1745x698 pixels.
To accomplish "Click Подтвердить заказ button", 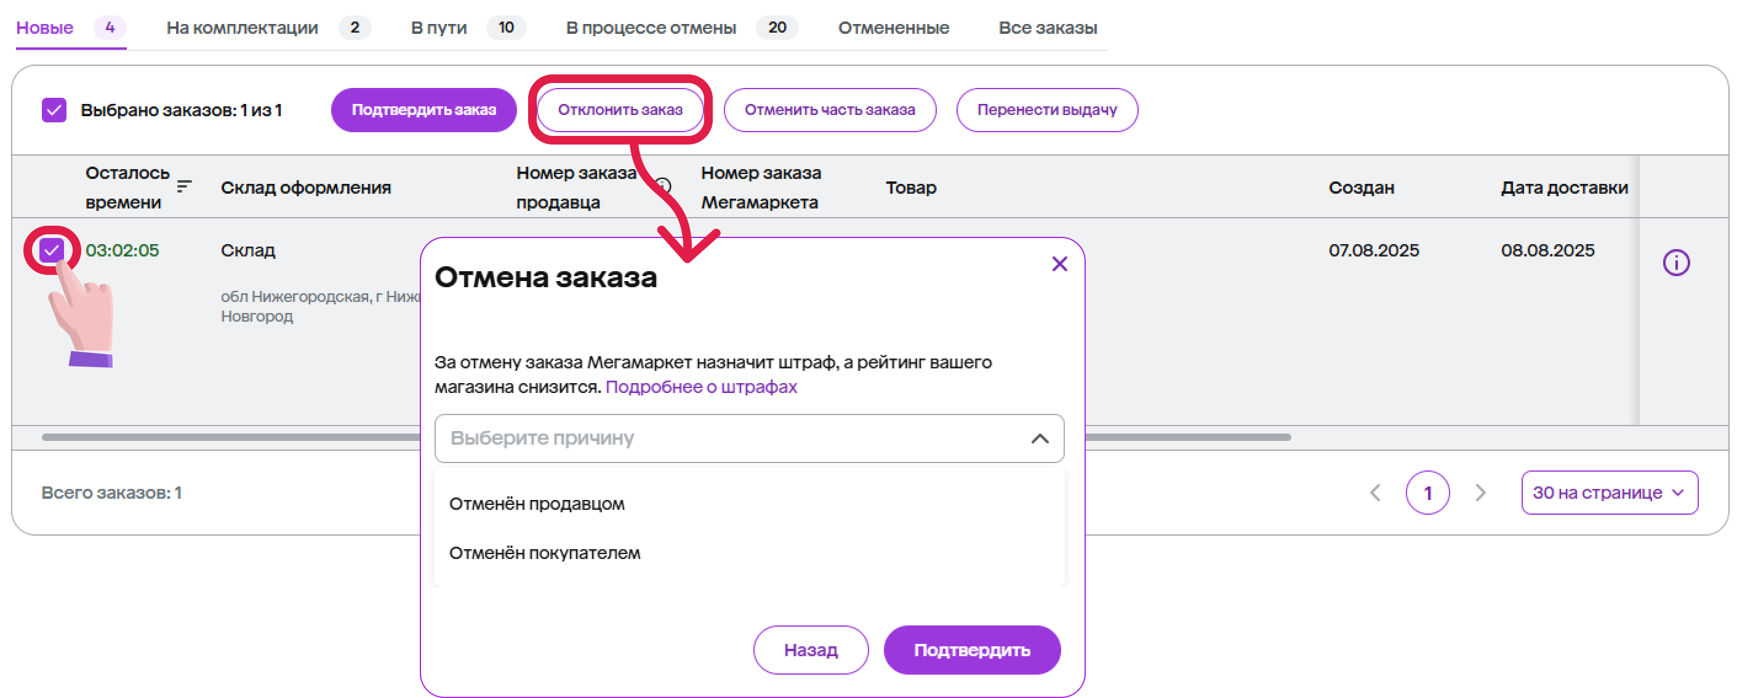I will pos(423,109).
